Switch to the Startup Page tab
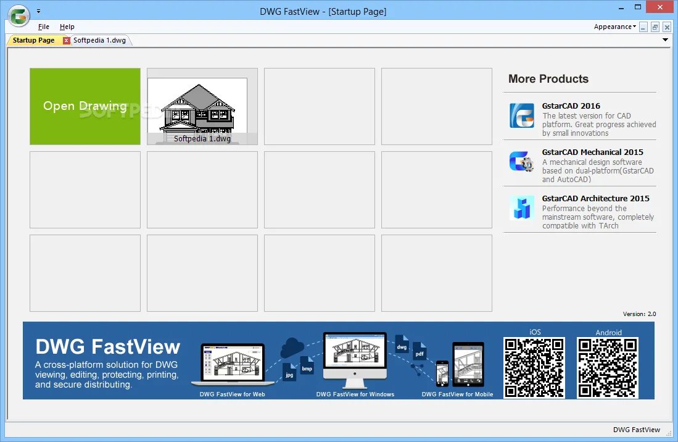The width and height of the screenshot is (678, 442). (x=34, y=40)
